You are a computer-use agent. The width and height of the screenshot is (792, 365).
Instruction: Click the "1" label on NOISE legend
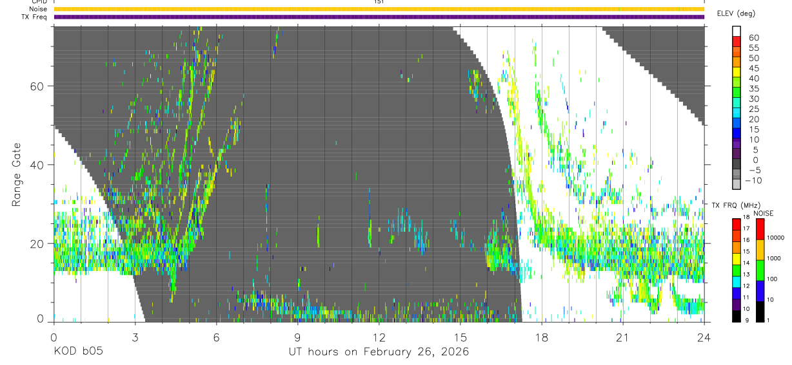(x=768, y=321)
